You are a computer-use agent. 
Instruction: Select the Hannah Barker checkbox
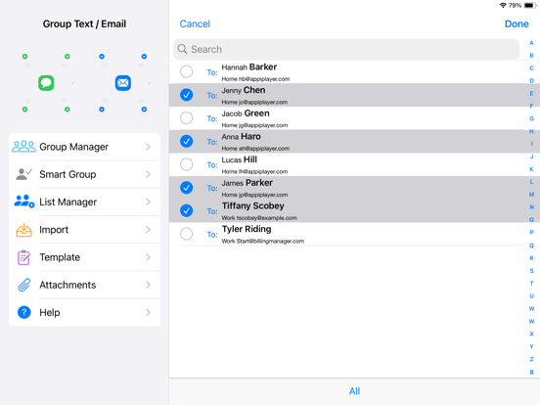point(186,71)
